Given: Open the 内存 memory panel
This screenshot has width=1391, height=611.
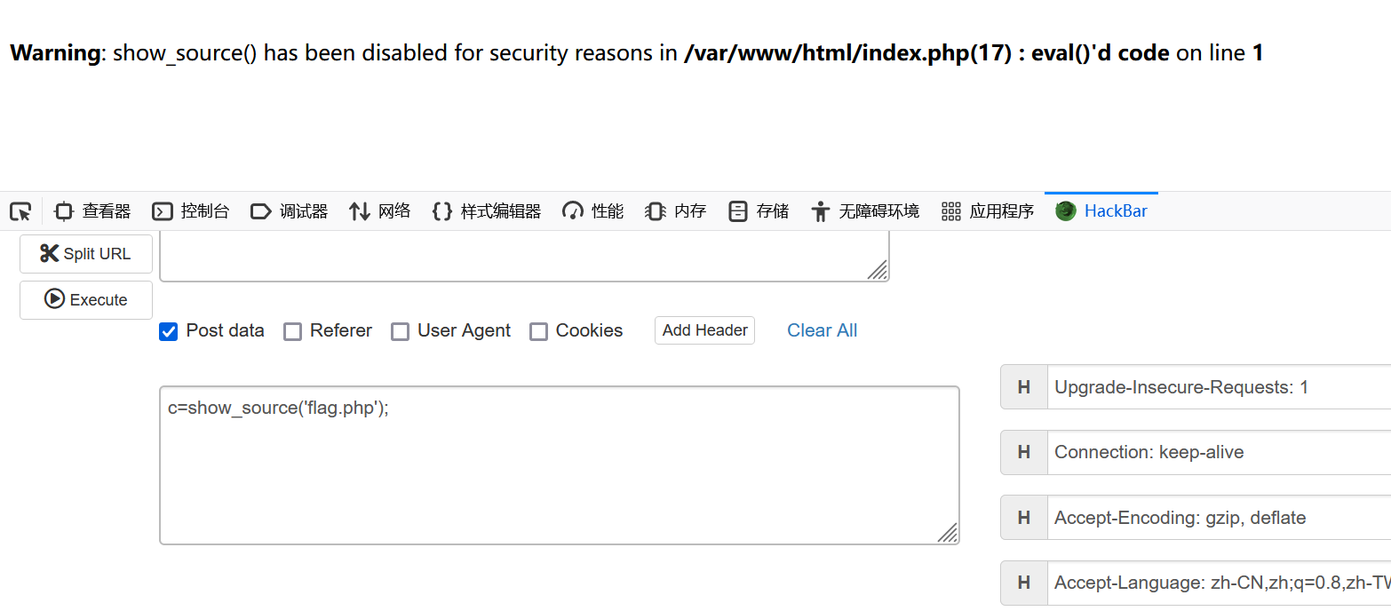Looking at the screenshot, I should point(675,211).
